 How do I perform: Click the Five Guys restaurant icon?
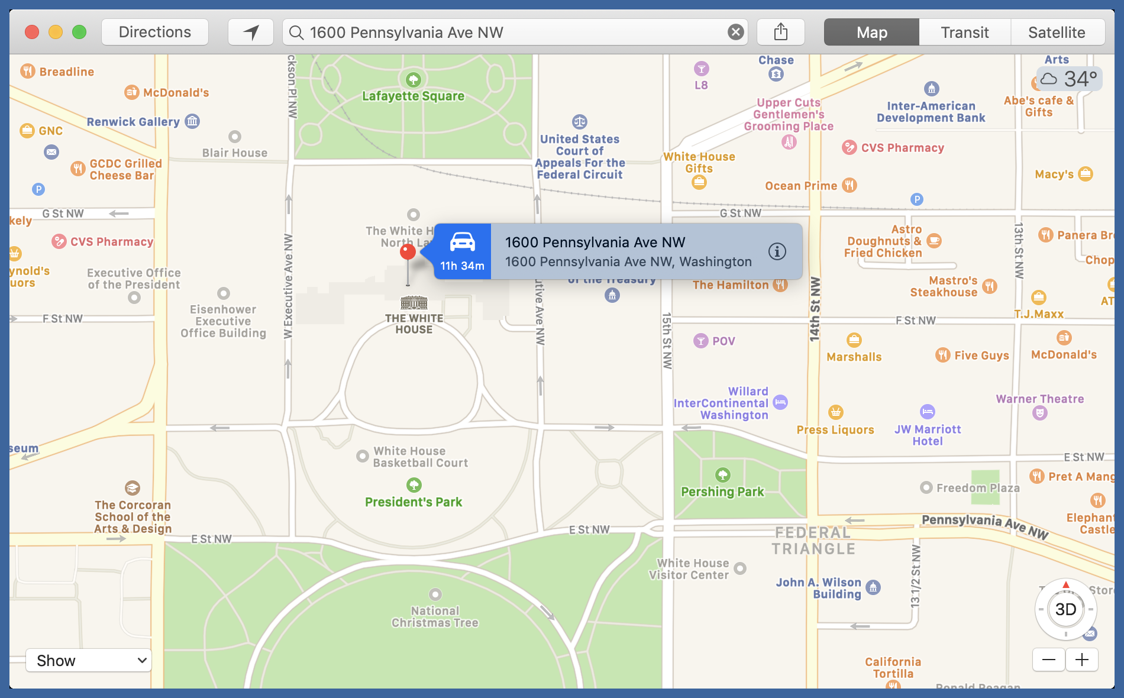(x=942, y=355)
